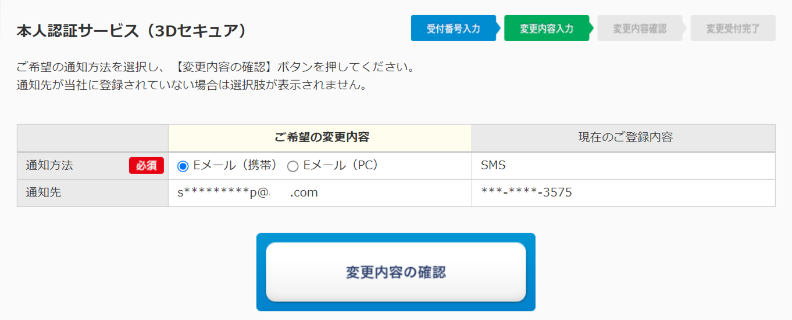792x320 pixels.
Task: Select the Eメール（携帯） radio button
Action: [183, 166]
